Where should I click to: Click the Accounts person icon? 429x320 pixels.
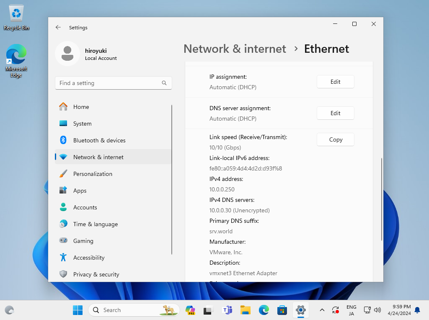63,207
